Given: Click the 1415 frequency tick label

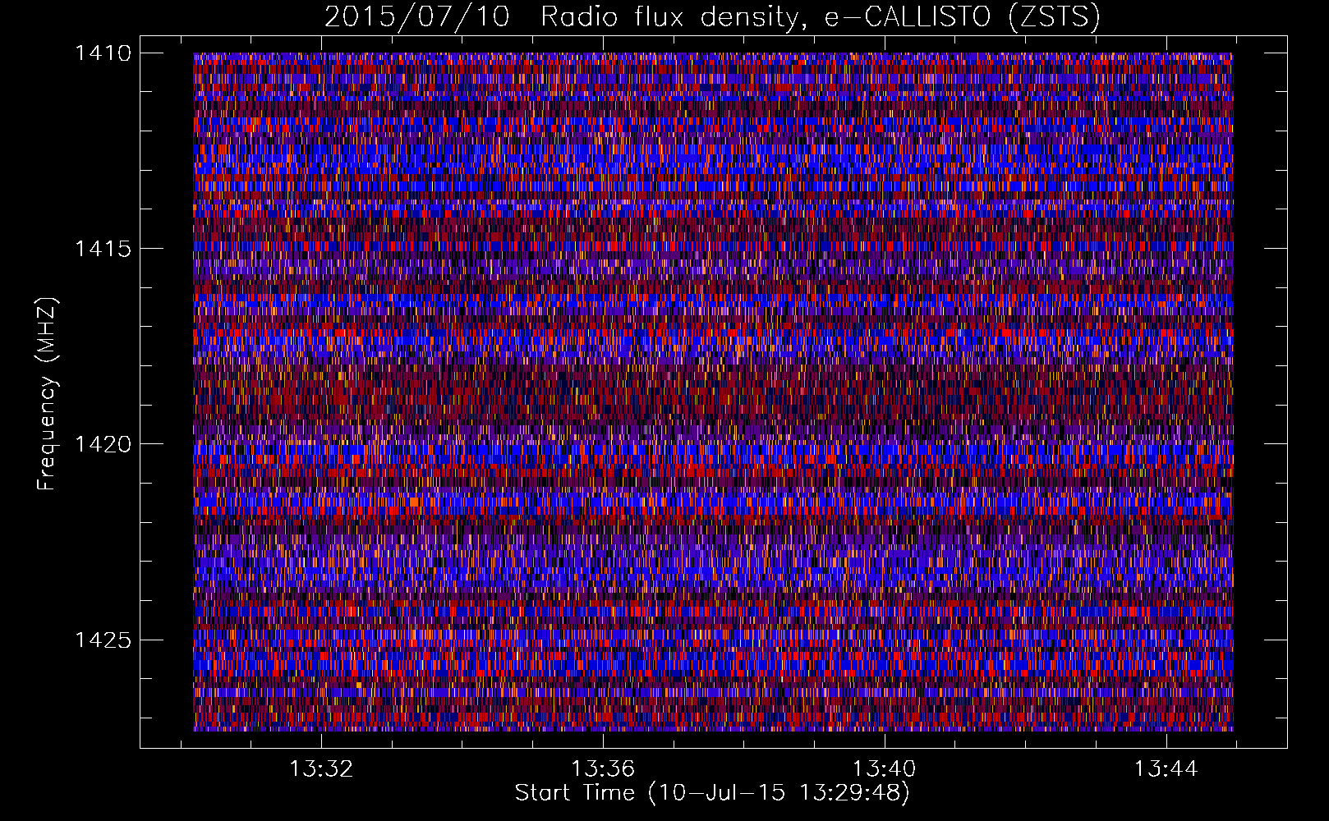Looking at the screenshot, I should click(103, 249).
